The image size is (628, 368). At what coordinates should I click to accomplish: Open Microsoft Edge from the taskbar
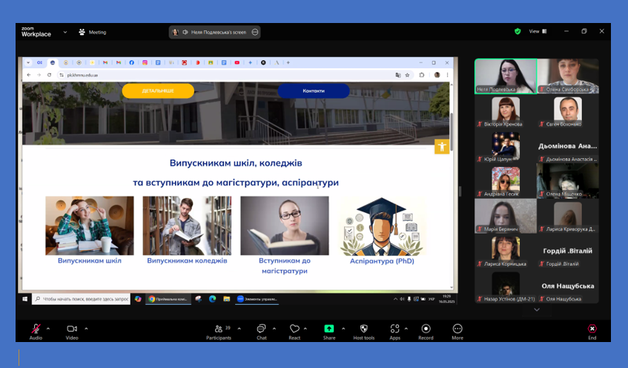tap(212, 299)
